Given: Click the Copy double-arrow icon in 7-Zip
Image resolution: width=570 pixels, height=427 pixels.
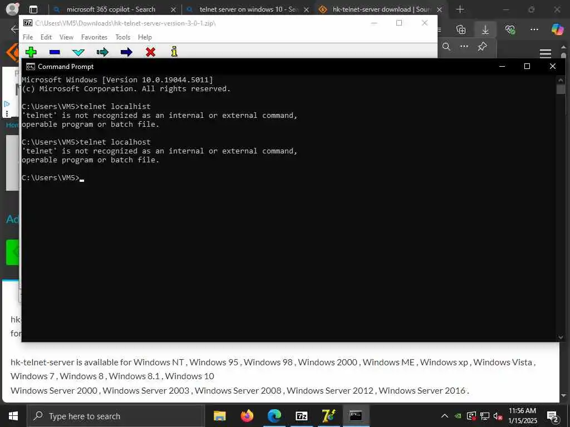Looking at the screenshot, I should (x=102, y=52).
